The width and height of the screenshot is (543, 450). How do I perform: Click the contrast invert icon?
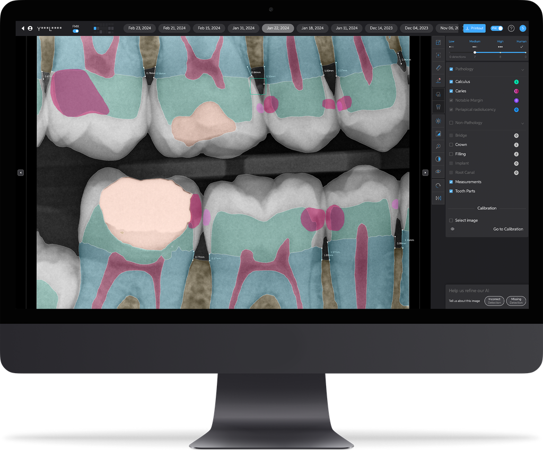438,159
